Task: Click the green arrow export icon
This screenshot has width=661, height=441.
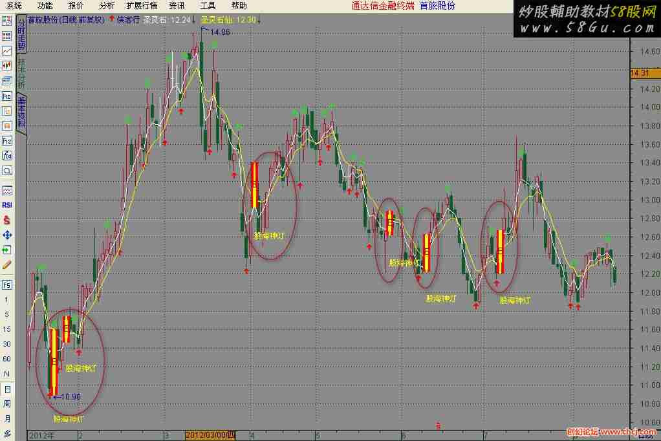Action: [6, 250]
